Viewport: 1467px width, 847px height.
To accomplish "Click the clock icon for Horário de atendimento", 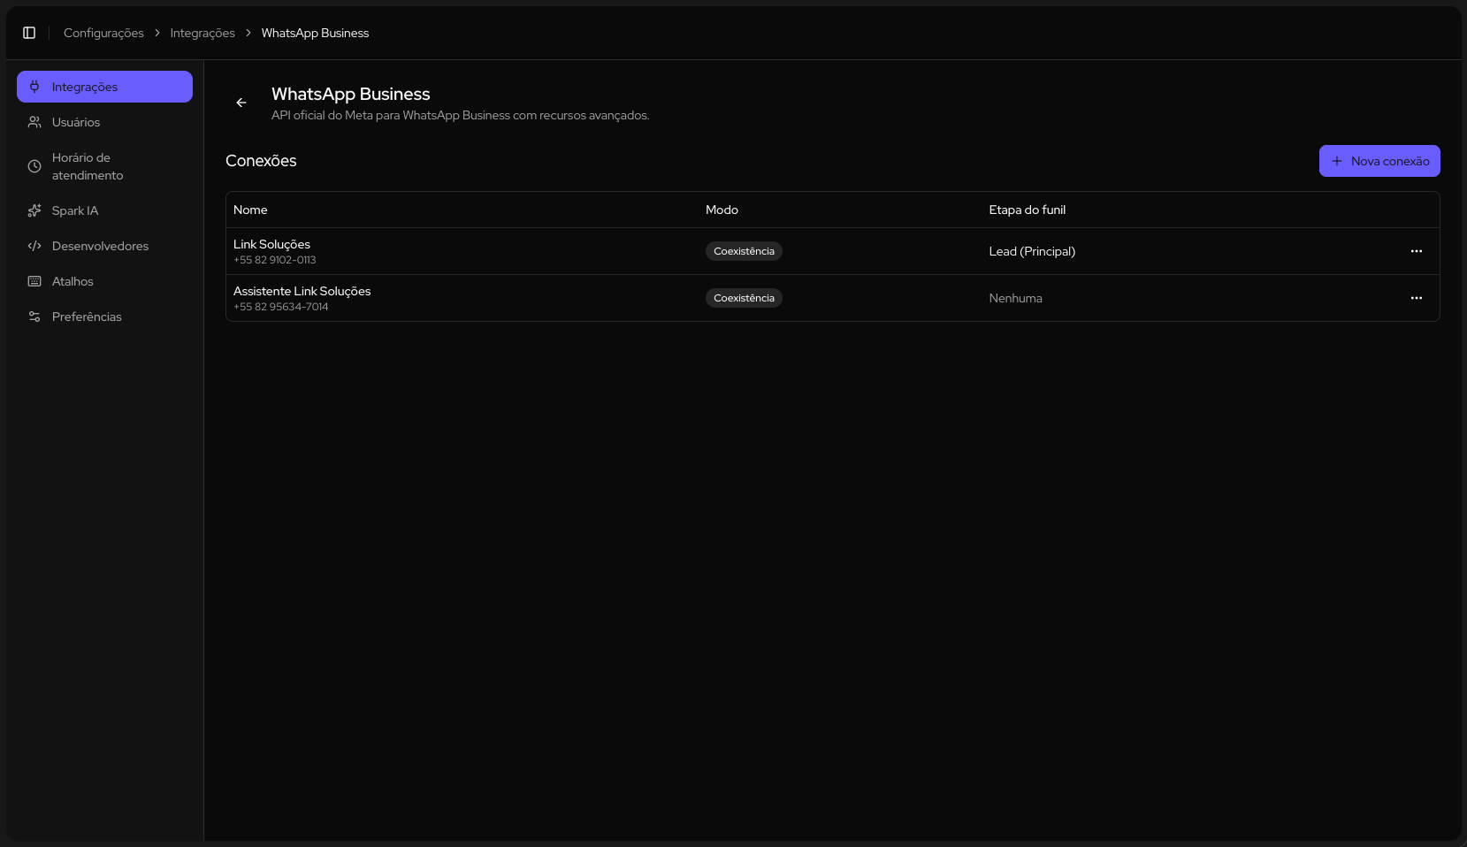I will click(34, 166).
